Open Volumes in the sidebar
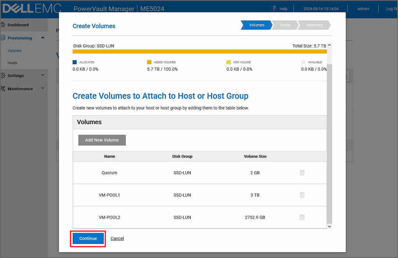The height and width of the screenshot is (258, 398). pos(15,51)
